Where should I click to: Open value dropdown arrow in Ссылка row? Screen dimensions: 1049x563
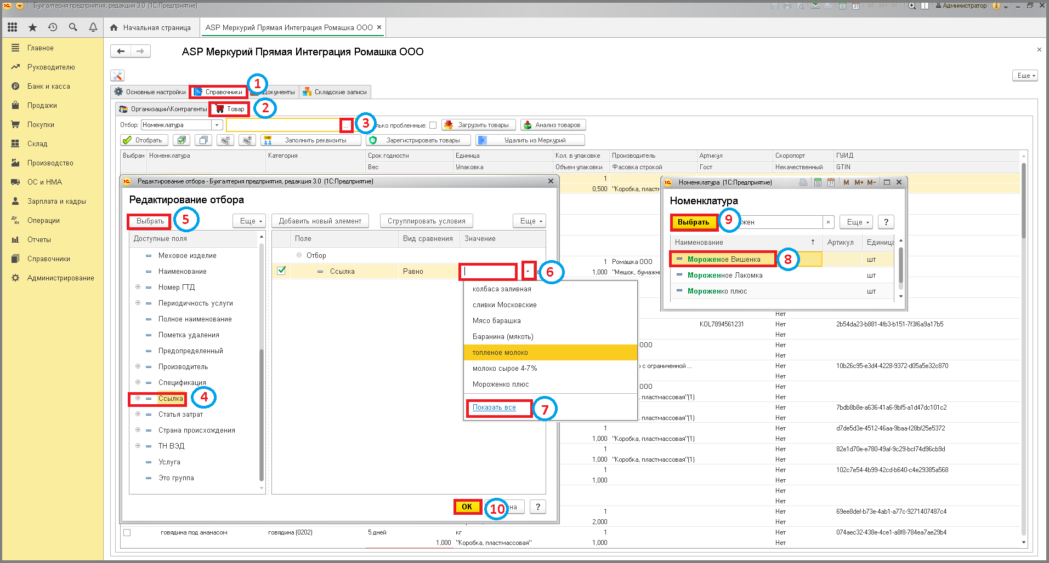click(x=529, y=271)
